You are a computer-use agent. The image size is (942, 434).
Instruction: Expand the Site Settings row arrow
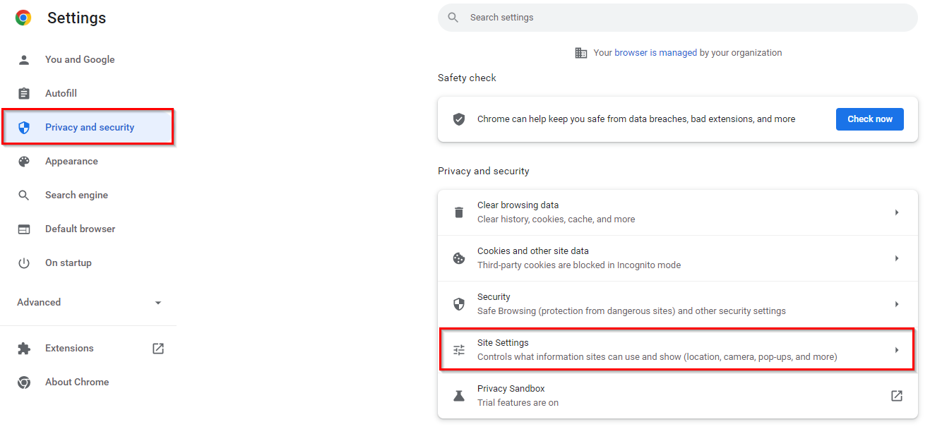[x=897, y=350]
